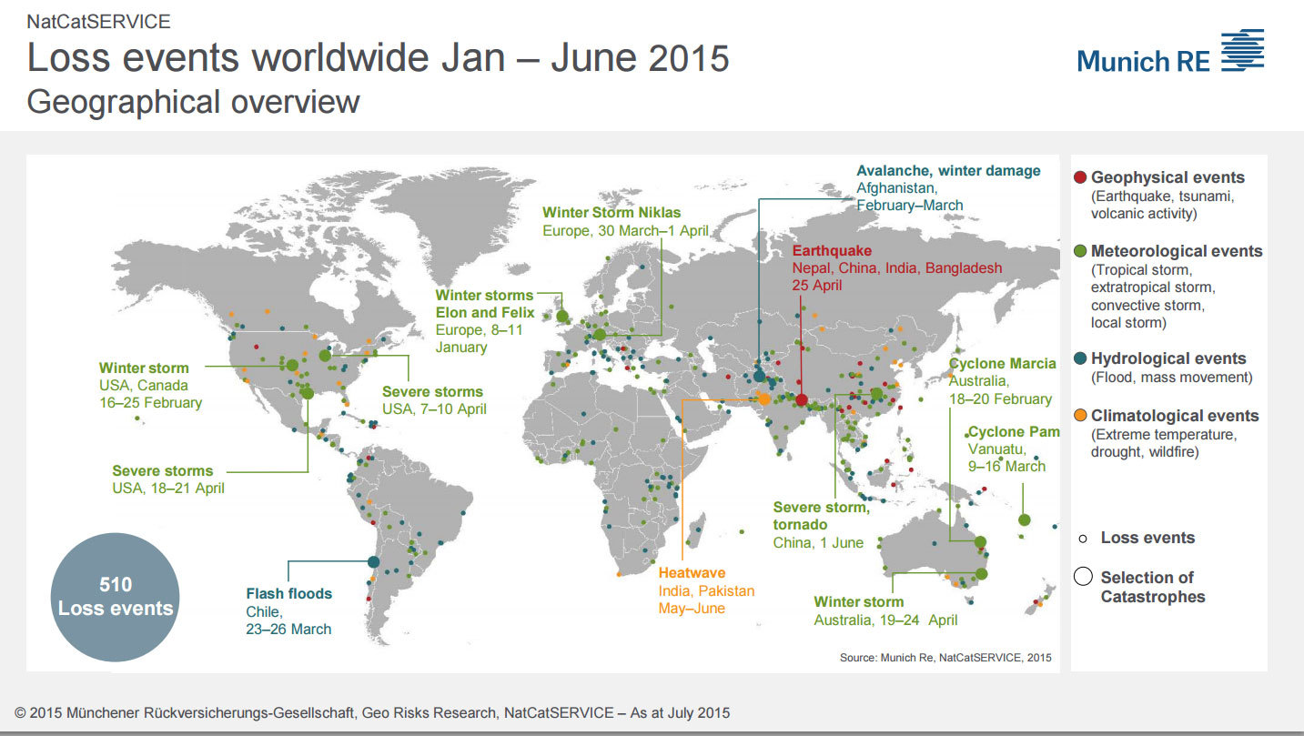Click the 510 Loss events circle
The image size is (1304, 736).
[116, 596]
